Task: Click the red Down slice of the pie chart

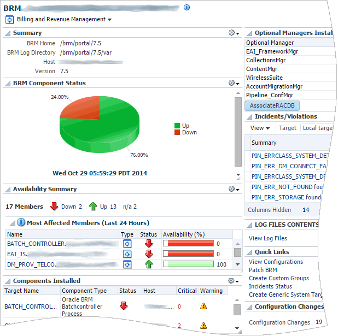Action: [x=84, y=108]
